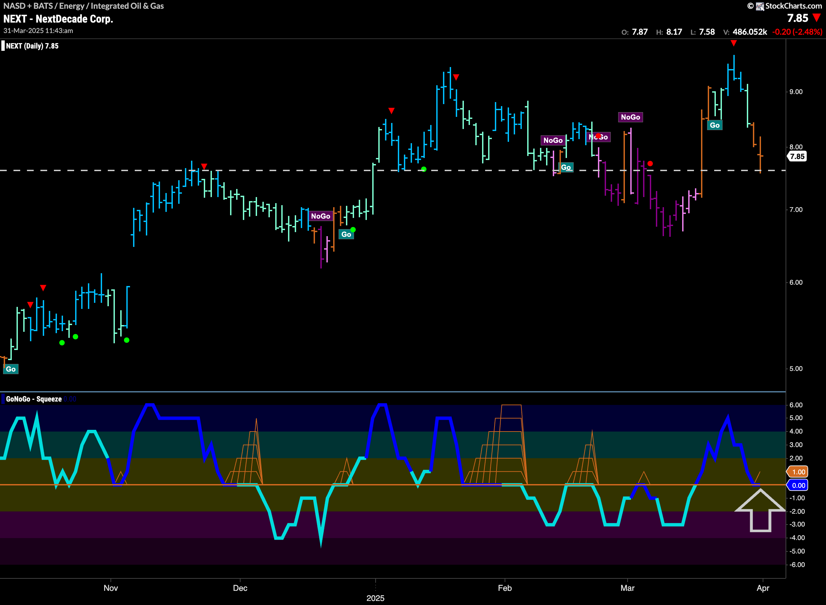Click the green dot on dashed line in January
This screenshot has height=605, width=826.
click(x=424, y=169)
